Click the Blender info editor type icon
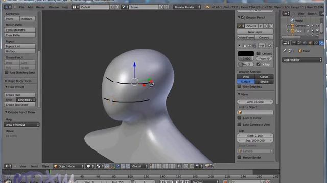 tap(8, 7)
